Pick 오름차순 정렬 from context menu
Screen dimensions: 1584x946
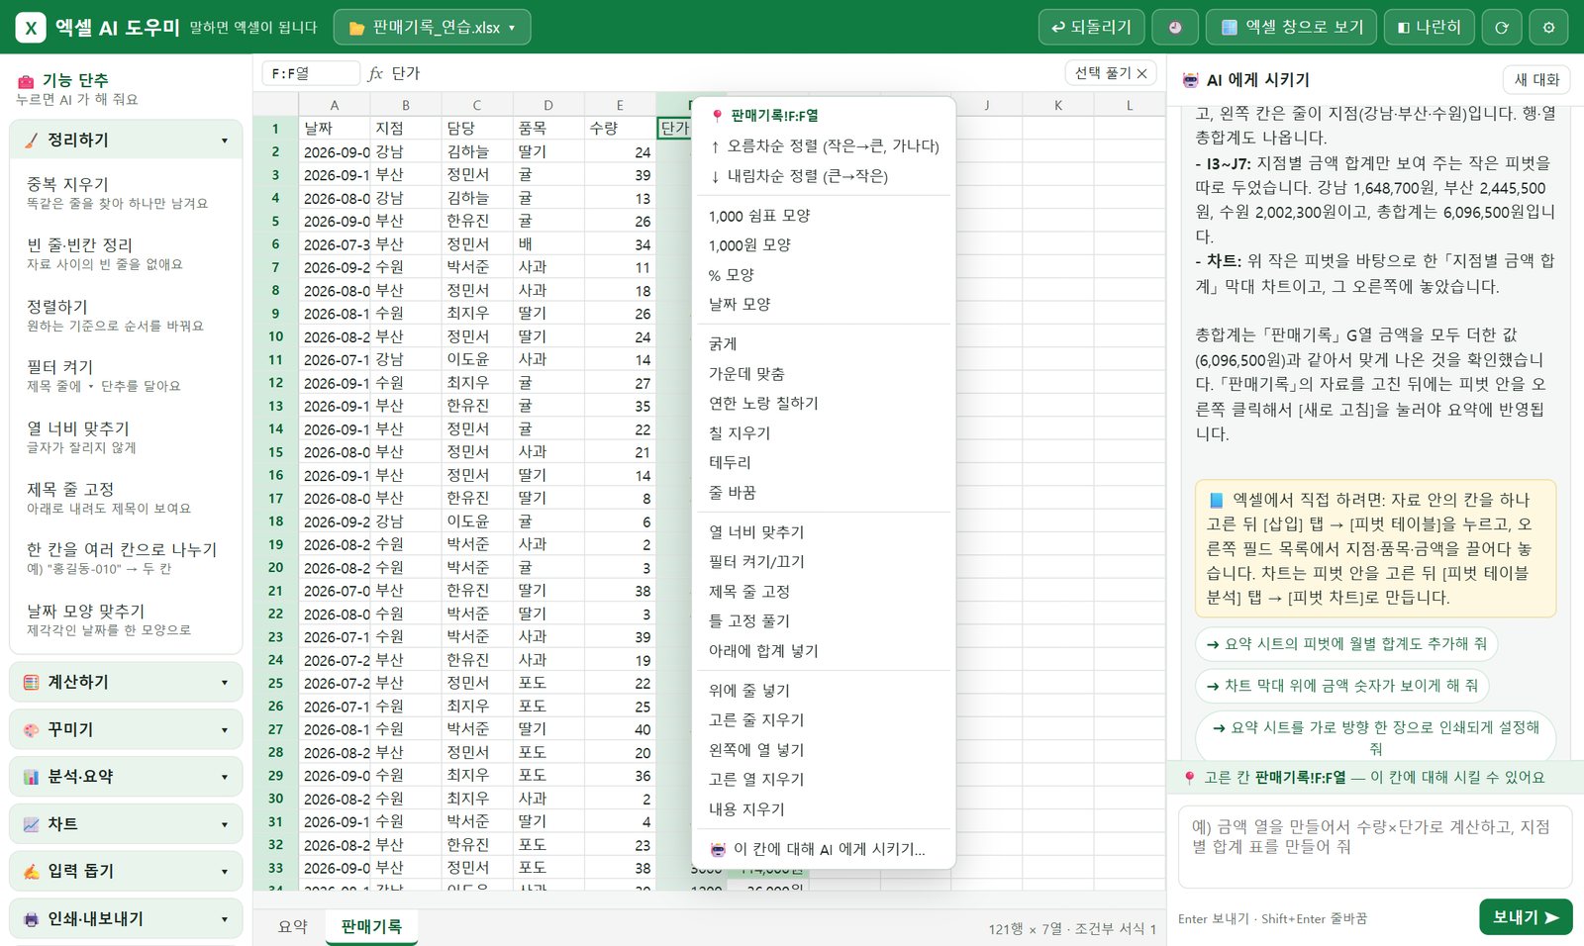[x=823, y=146]
